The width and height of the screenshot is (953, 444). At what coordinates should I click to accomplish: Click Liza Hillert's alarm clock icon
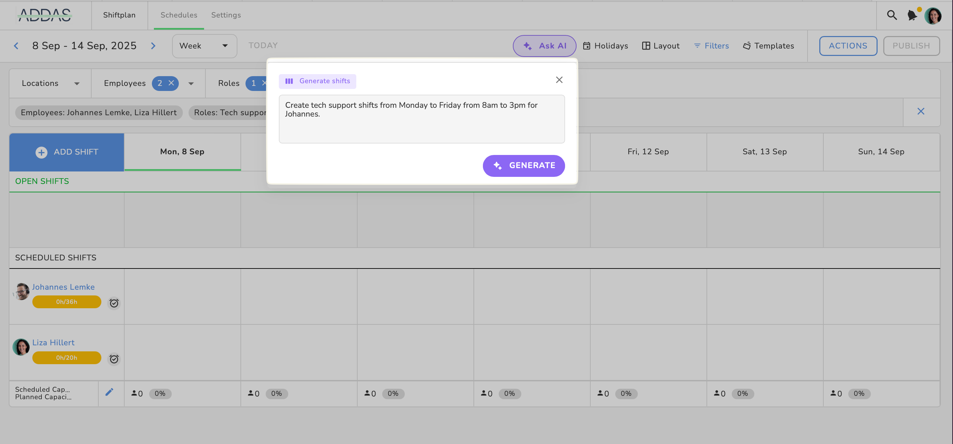(x=114, y=359)
